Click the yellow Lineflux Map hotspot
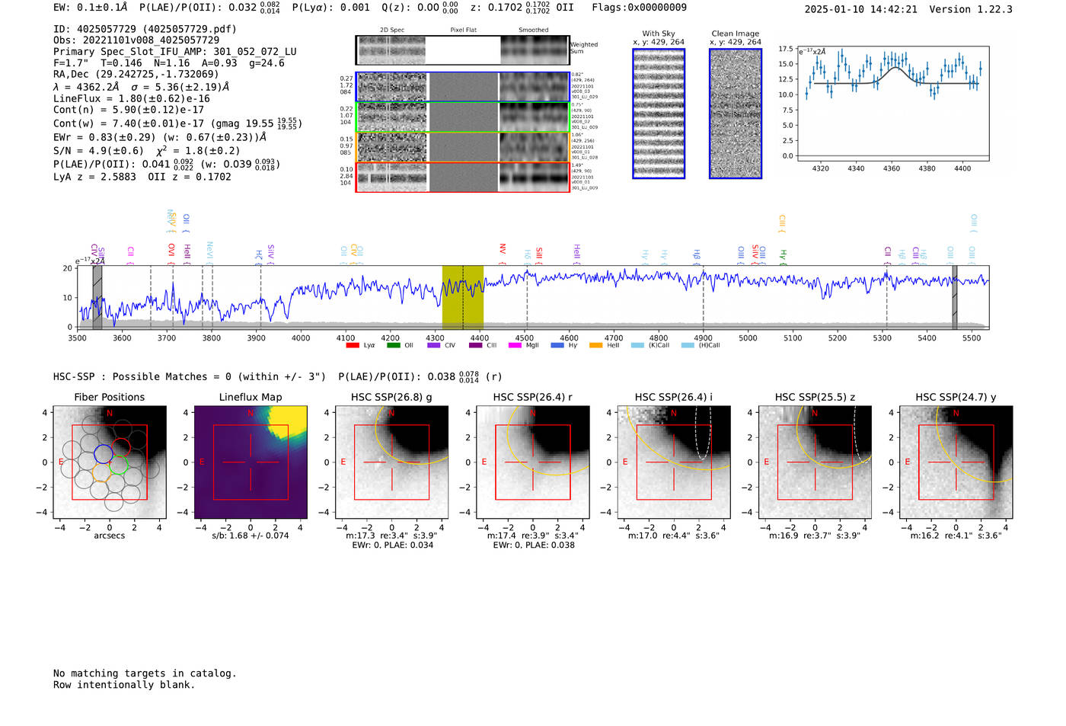The height and width of the screenshot is (726, 1066). (x=291, y=417)
